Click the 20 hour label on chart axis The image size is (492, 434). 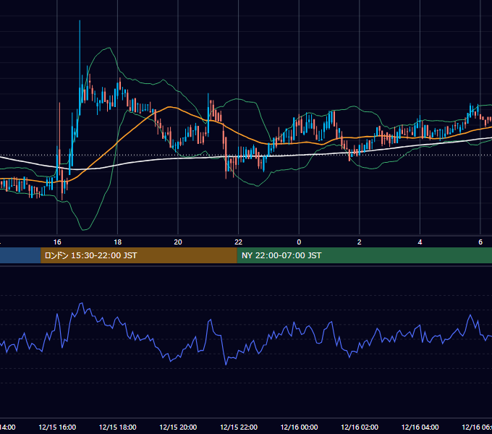click(x=178, y=242)
